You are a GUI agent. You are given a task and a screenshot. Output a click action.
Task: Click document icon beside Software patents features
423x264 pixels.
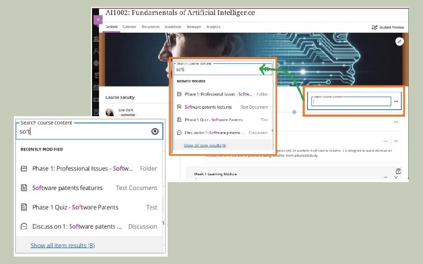click(x=24, y=188)
